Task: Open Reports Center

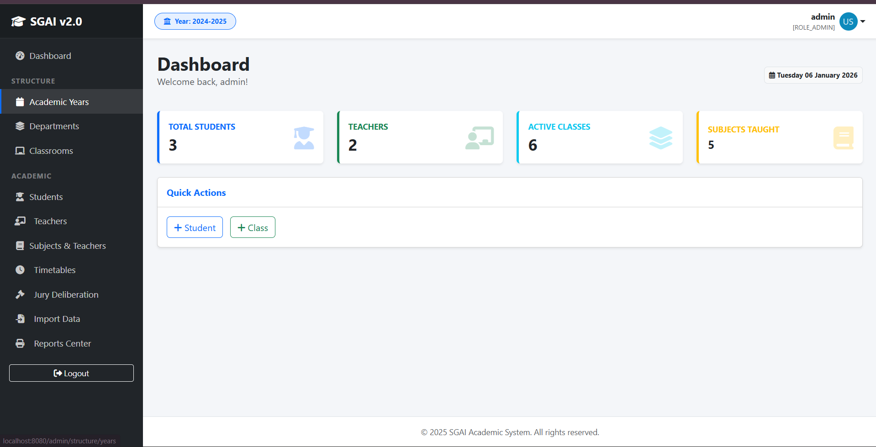Action: [x=71, y=343]
